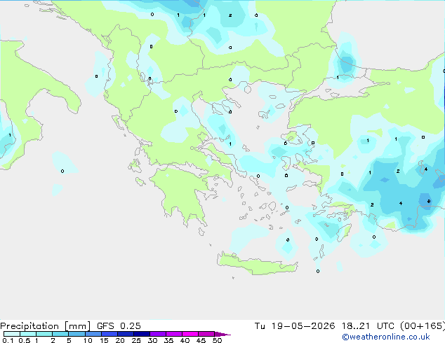Click the 0.5 legend scale label
445x343 pixels.
(24, 340)
